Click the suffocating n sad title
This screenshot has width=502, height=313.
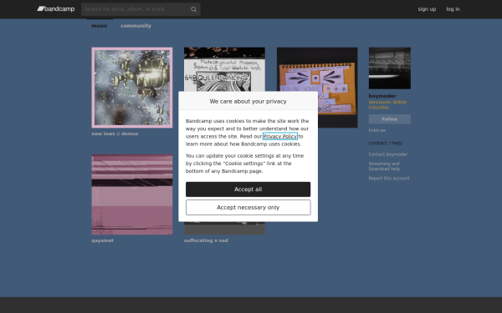coord(206,240)
